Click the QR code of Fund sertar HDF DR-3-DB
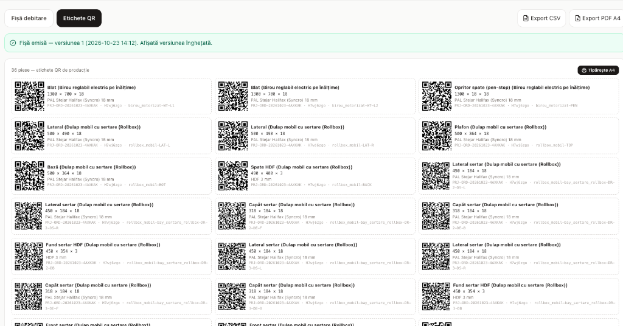Screen dimensions: 623x326 (x=436, y=297)
